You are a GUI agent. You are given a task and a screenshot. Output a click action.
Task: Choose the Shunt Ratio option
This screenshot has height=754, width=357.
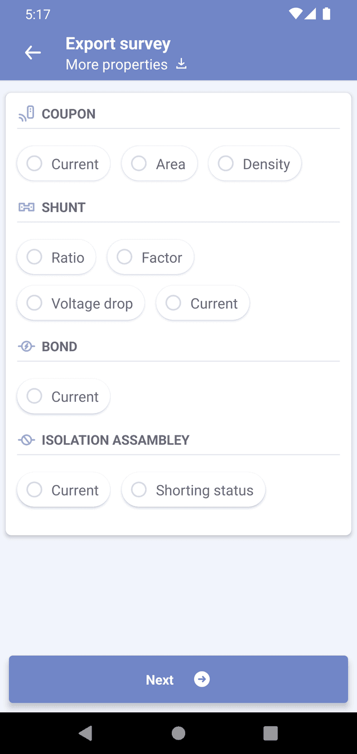(x=56, y=257)
